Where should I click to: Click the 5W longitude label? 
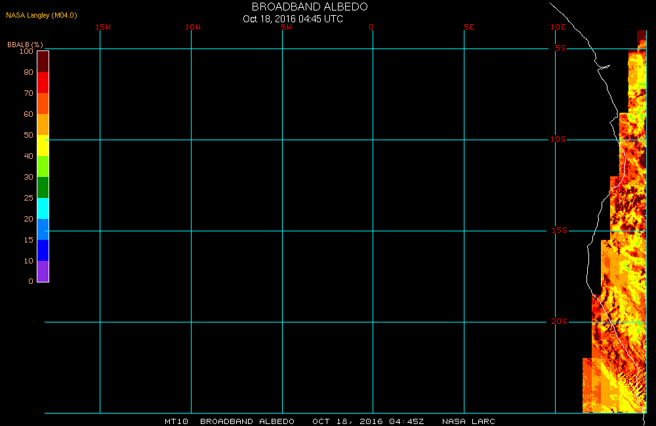click(x=287, y=27)
